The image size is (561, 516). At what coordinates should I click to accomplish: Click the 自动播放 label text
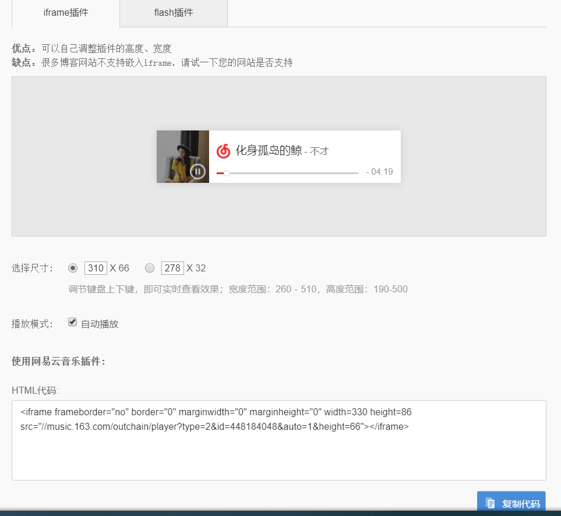pyautogui.click(x=100, y=324)
